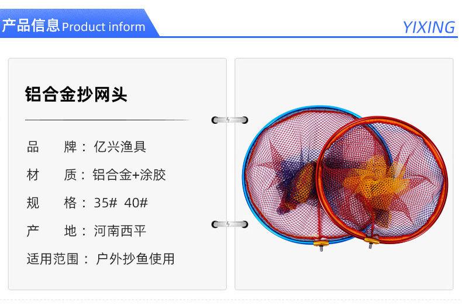
Task: Select the 铝合金抄网头 product title
Action: 76,95
